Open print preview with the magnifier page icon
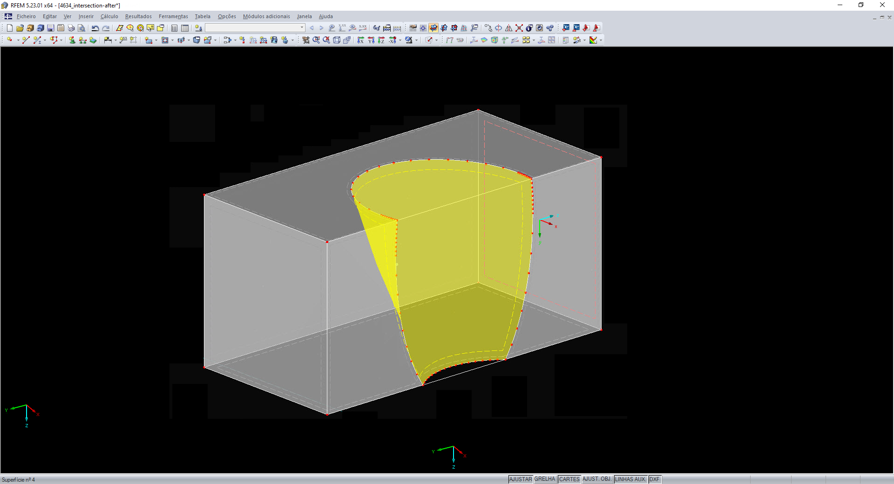 click(x=81, y=28)
